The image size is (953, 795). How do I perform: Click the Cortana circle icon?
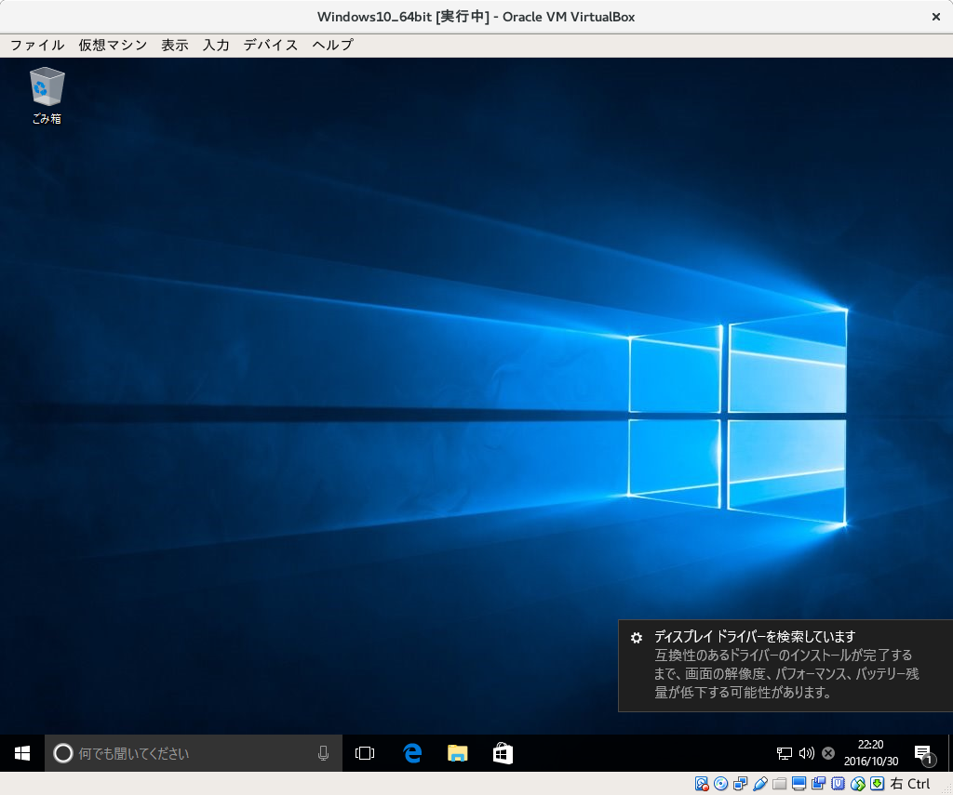pos(63,753)
